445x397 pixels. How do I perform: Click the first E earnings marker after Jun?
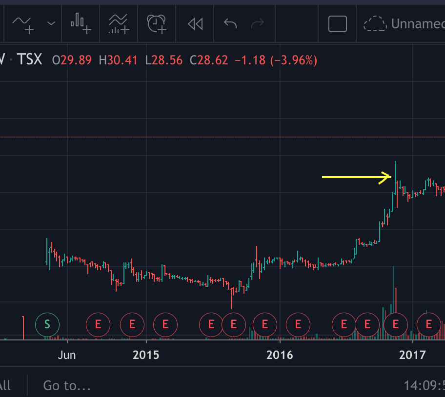point(98,324)
